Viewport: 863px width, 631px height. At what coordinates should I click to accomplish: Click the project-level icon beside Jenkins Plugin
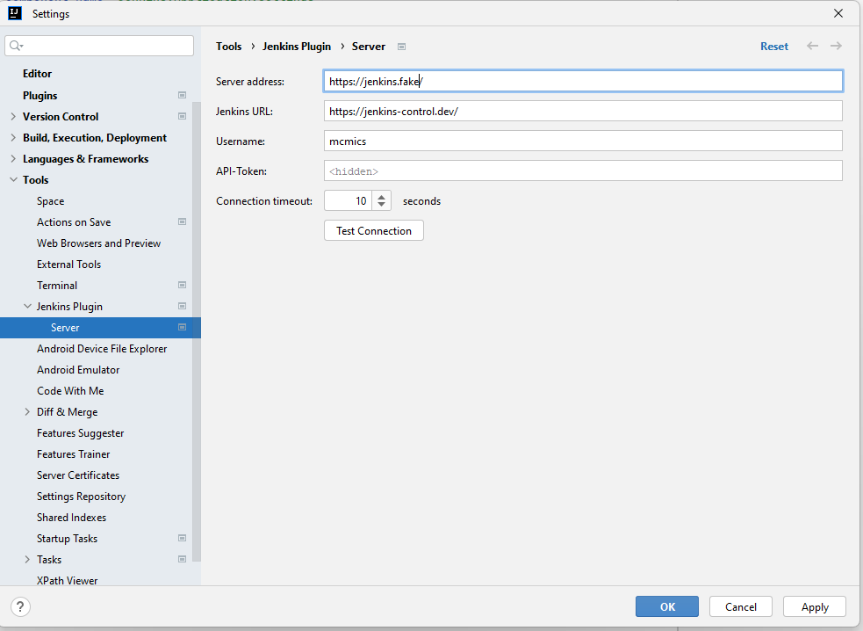[183, 307]
